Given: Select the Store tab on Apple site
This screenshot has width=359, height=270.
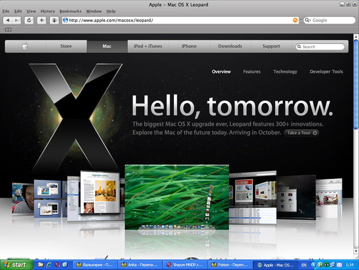Looking at the screenshot, I should (66, 46).
